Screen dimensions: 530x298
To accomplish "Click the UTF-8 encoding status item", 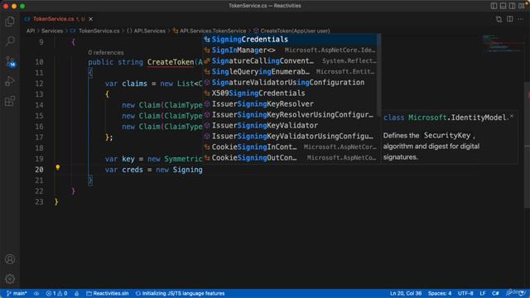I will pos(465,293).
